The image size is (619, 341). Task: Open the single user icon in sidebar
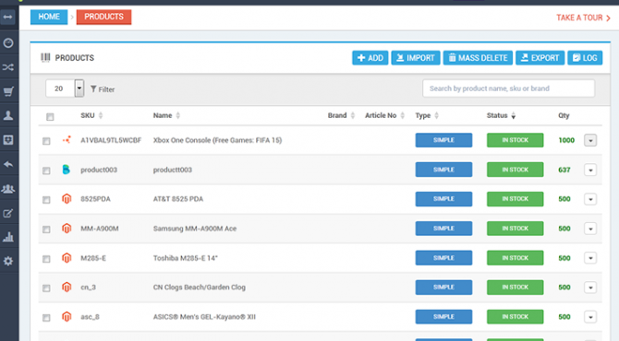[x=8, y=115]
